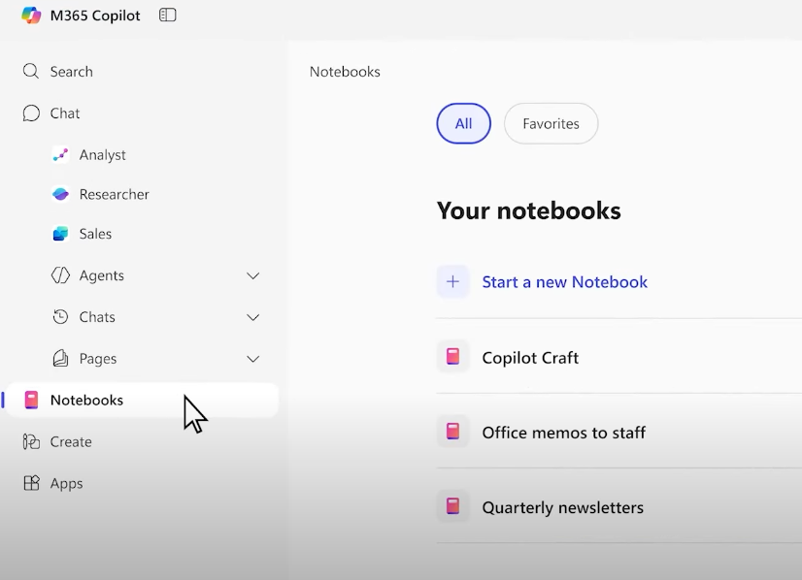Click the Notebooks icon in sidebar
802x580 pixels.
31,401
